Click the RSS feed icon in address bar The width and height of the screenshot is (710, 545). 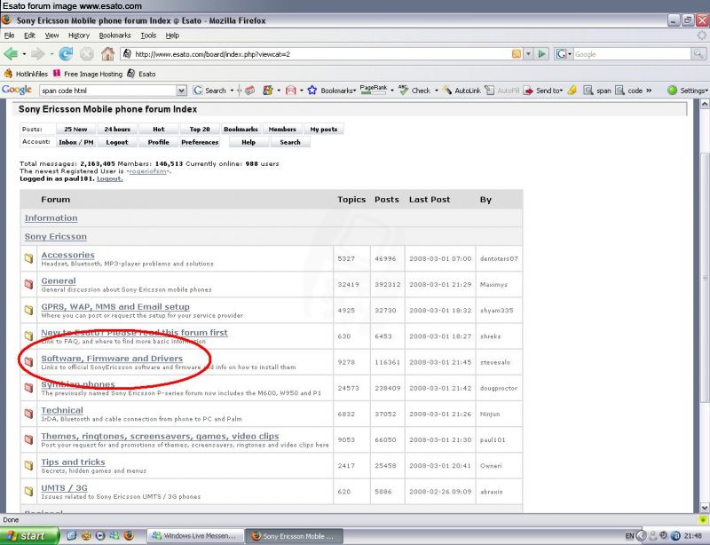(517, 54)
